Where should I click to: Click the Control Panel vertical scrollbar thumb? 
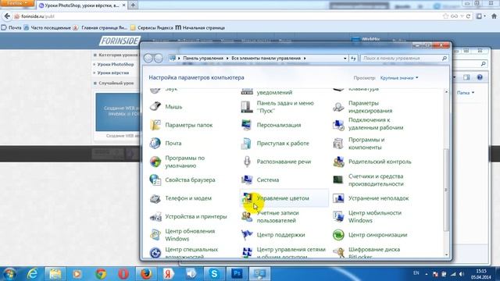point(446,190)
